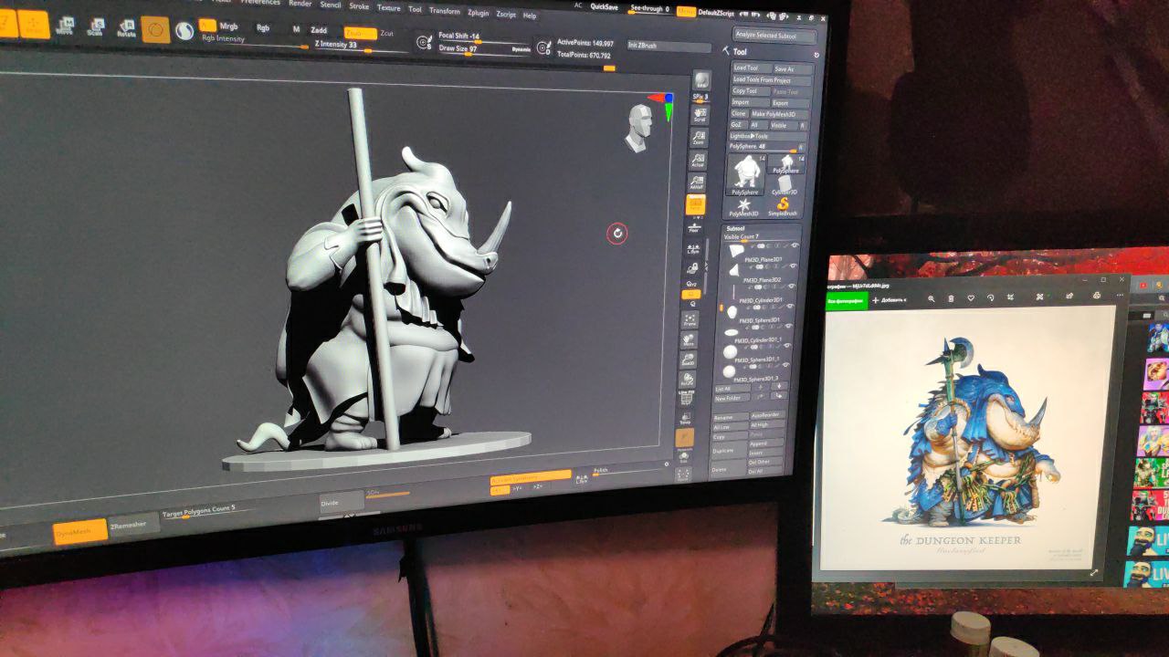Toggle Line Fill PolyF icon
Image resolution: width=1169 pixels, height=657 pixels.
click(686, 396)
